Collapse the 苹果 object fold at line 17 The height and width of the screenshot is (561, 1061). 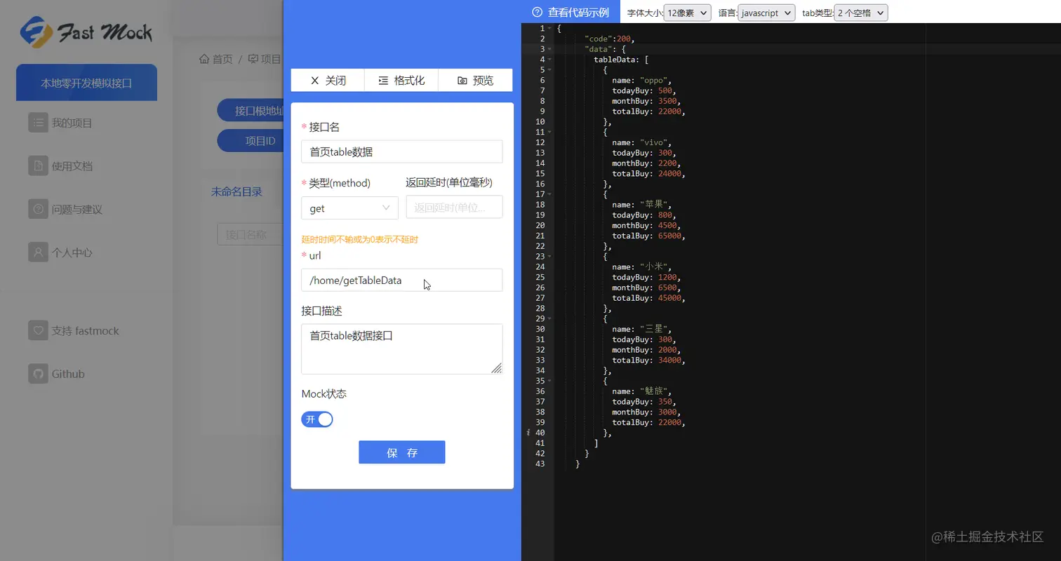[550, 194]
